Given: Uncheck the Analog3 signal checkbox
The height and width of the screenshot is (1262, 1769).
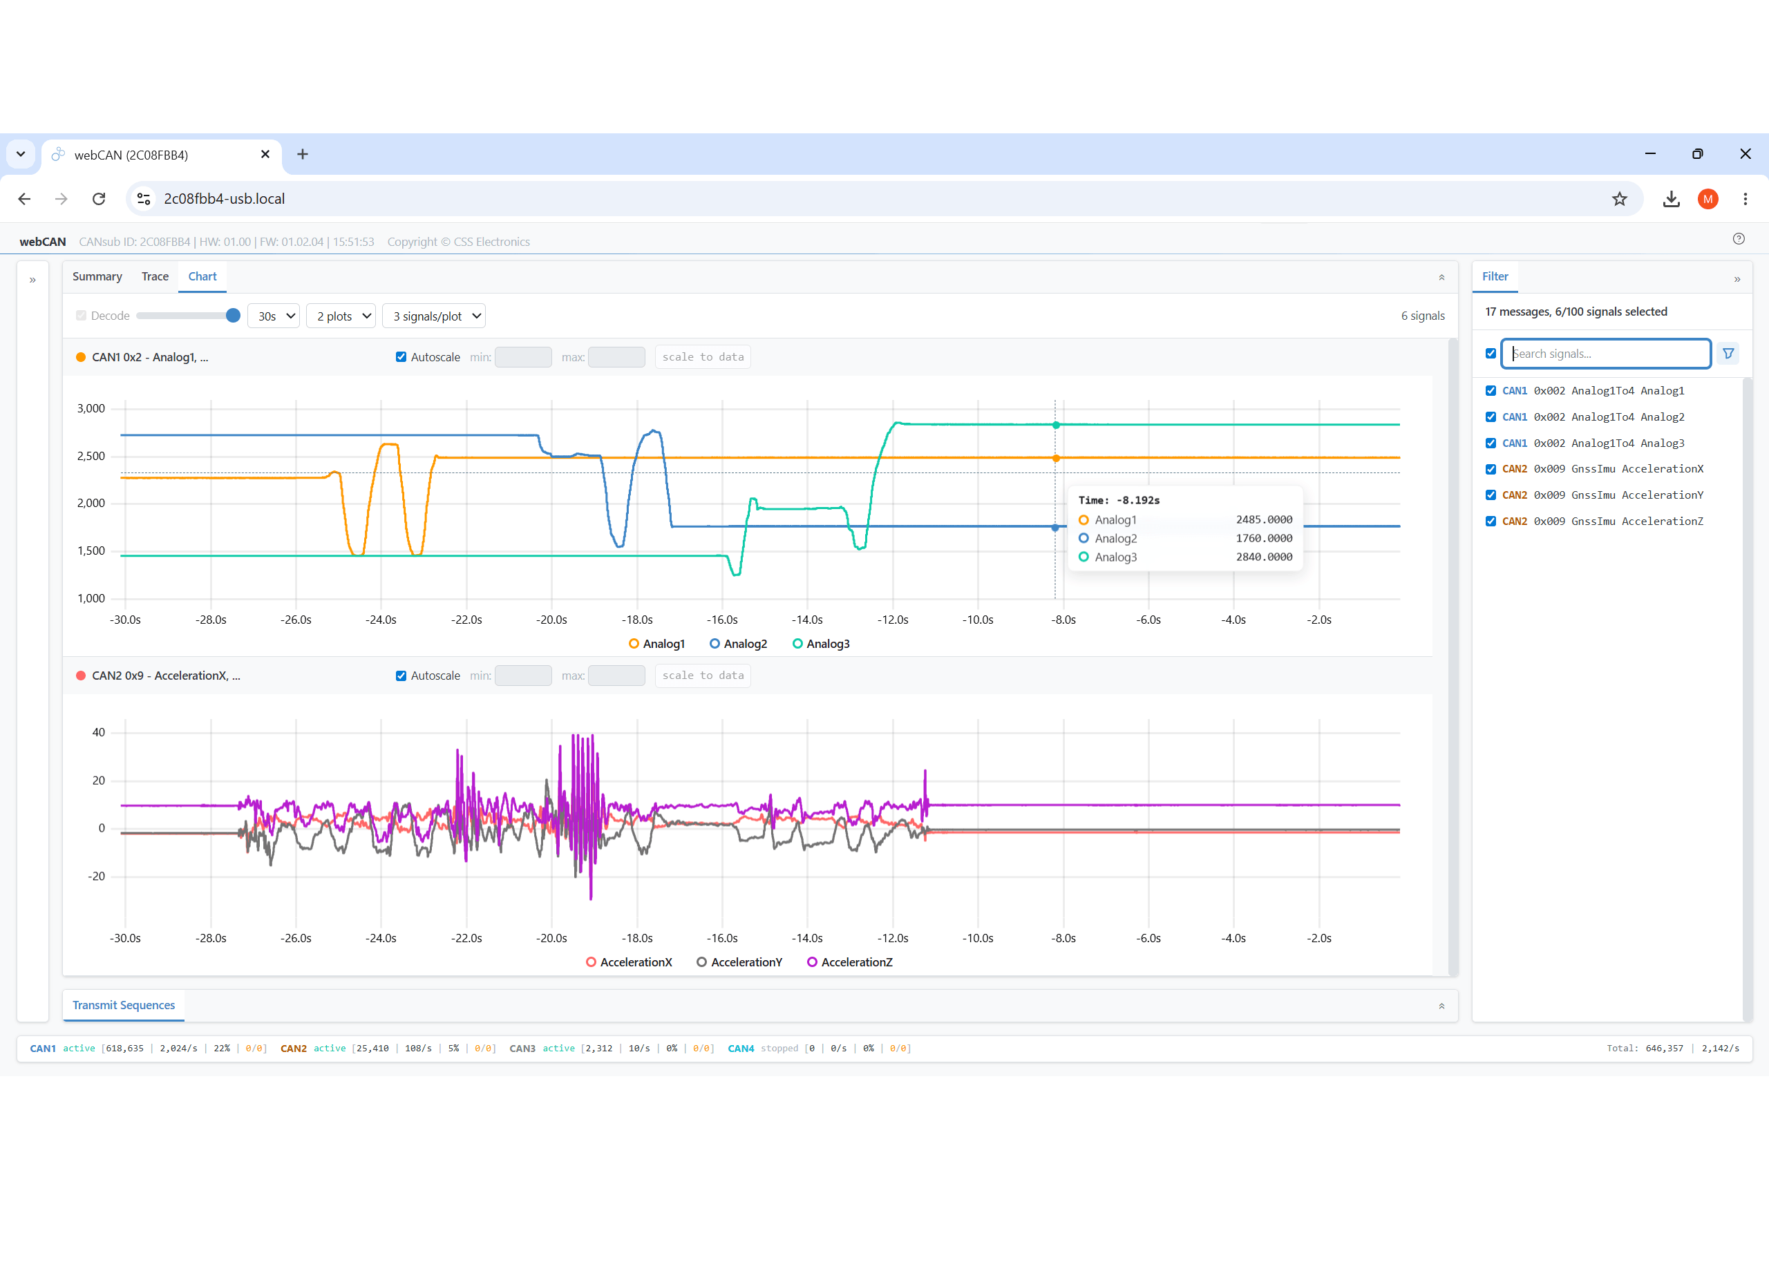Looking at the screenshot, I should 1491,443.
